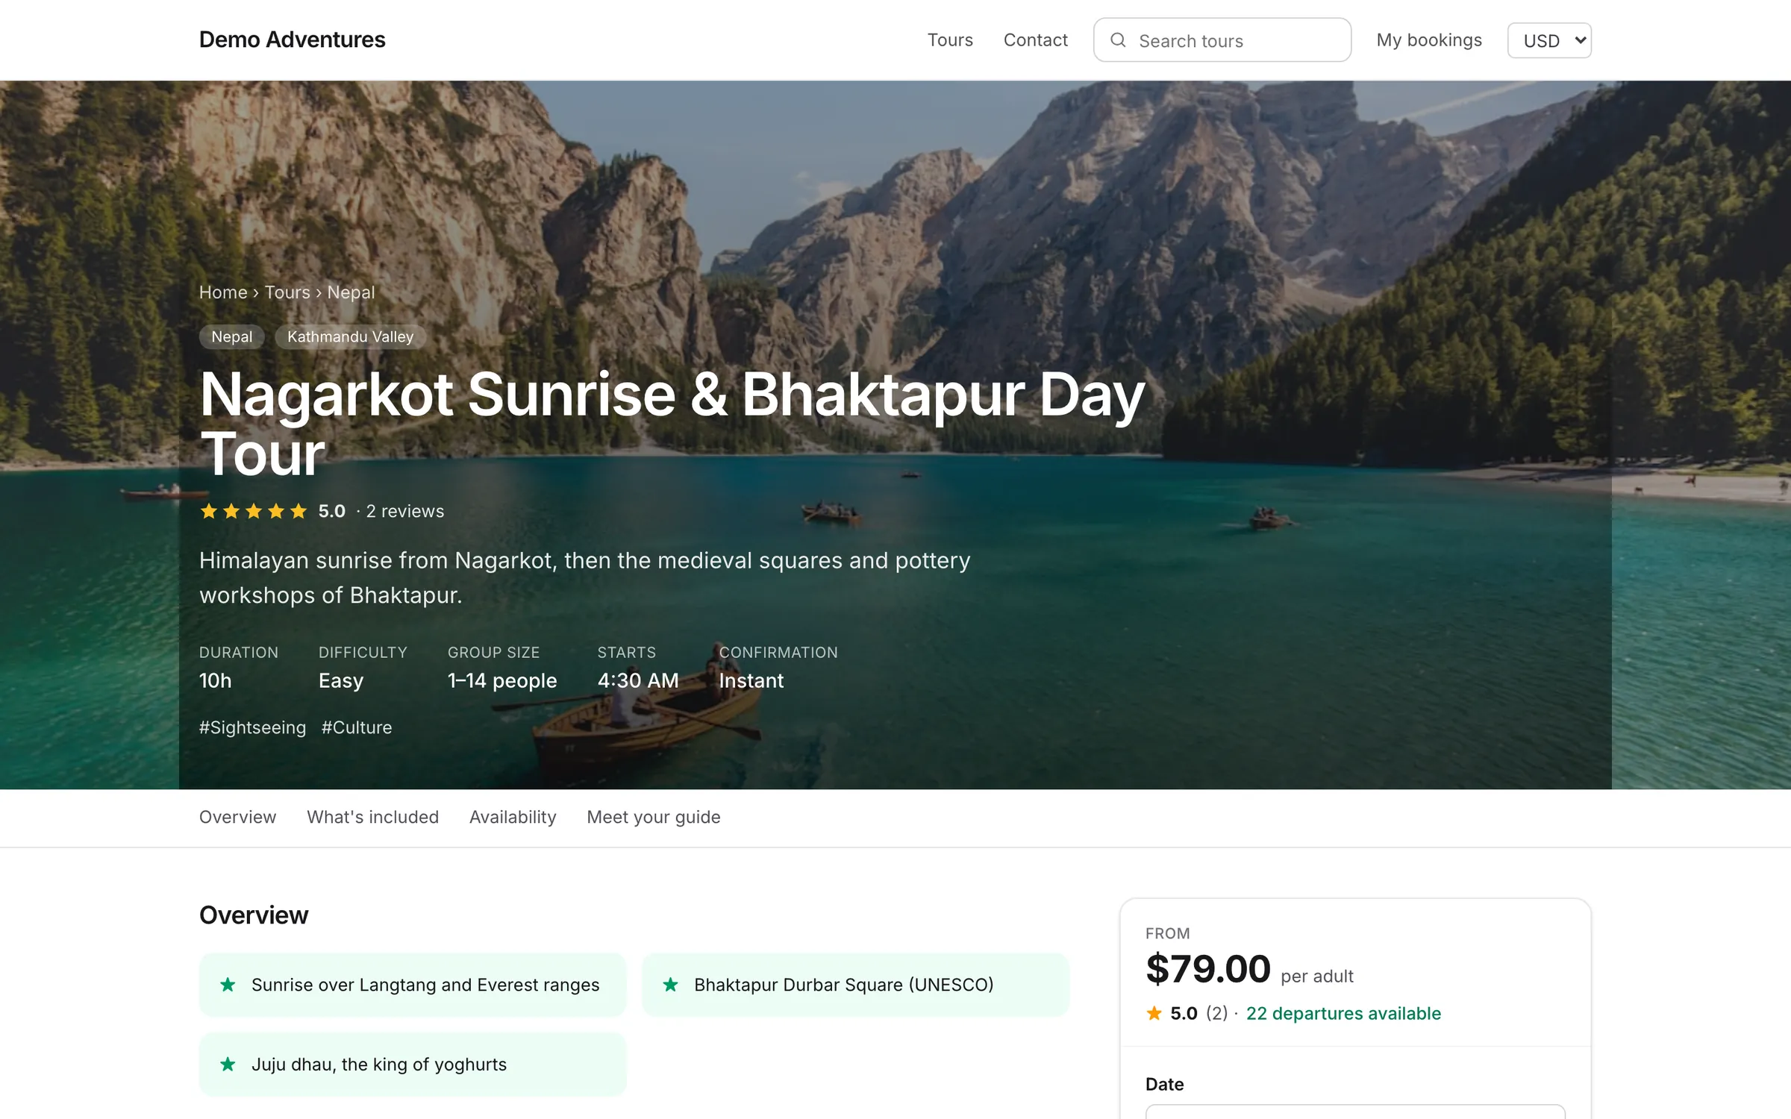This screenshot has height=1119, width=1791.
Task: Focus the Search tours field
Action: coord(1222,40)
